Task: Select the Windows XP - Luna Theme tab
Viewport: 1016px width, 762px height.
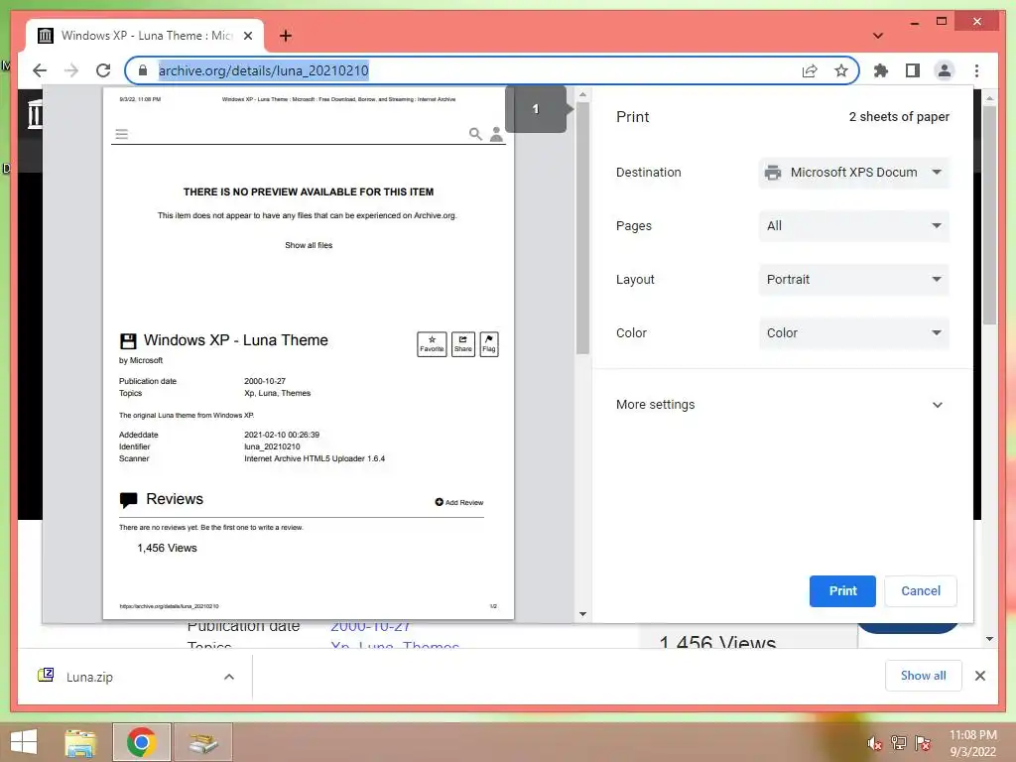Action: (145, 36)
